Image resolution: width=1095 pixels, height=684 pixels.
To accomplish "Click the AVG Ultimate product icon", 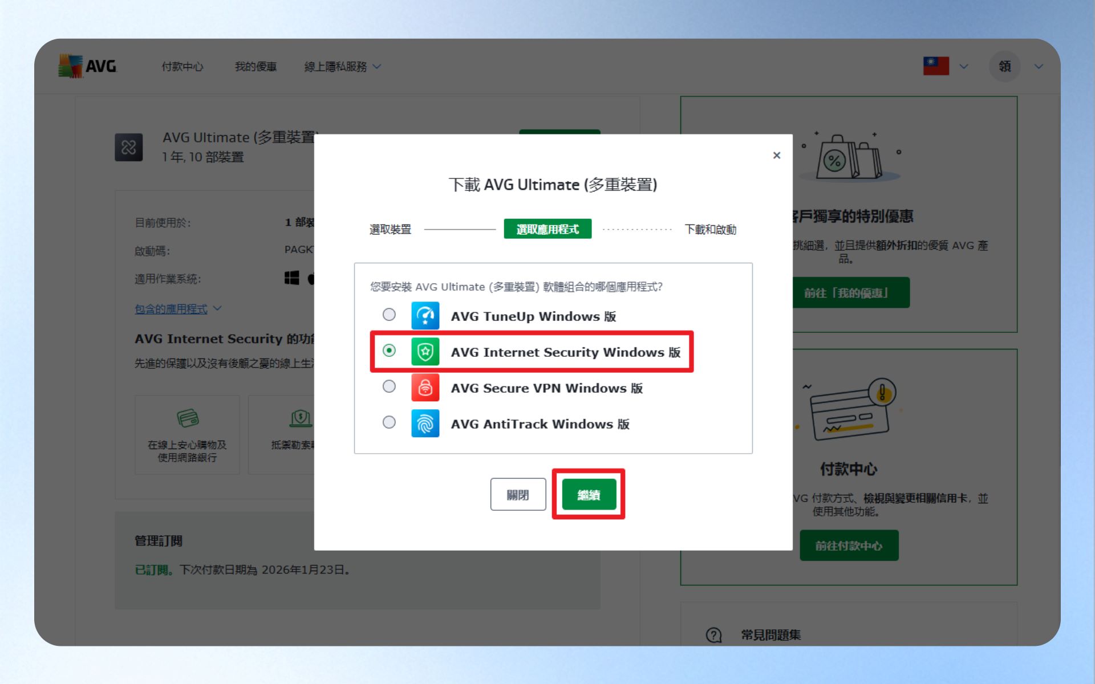I will tap(129, 148).
